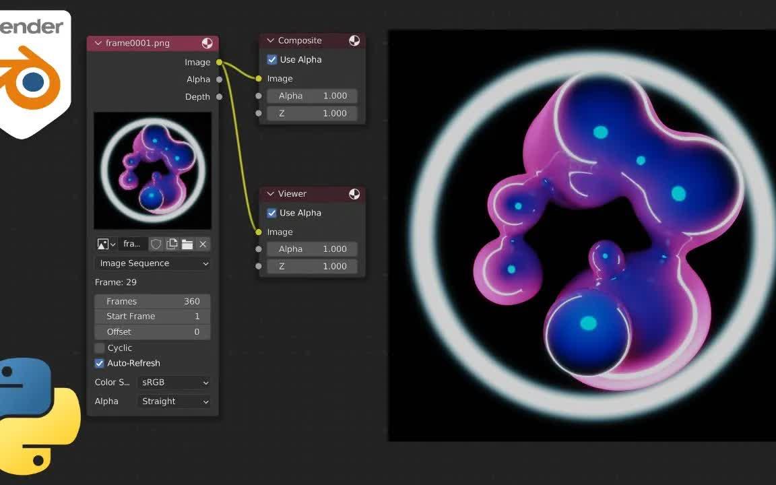Open the sRGB Color Space dropdown

(174, 382)
